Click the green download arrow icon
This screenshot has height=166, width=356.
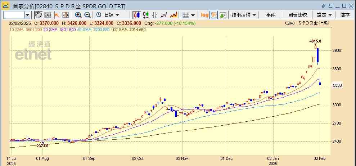click(x=223, y=15)
